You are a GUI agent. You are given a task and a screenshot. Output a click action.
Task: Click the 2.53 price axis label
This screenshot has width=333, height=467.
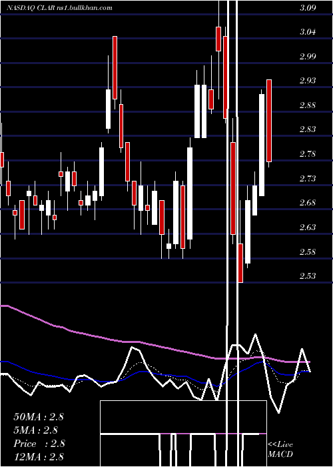pos(308,276)
